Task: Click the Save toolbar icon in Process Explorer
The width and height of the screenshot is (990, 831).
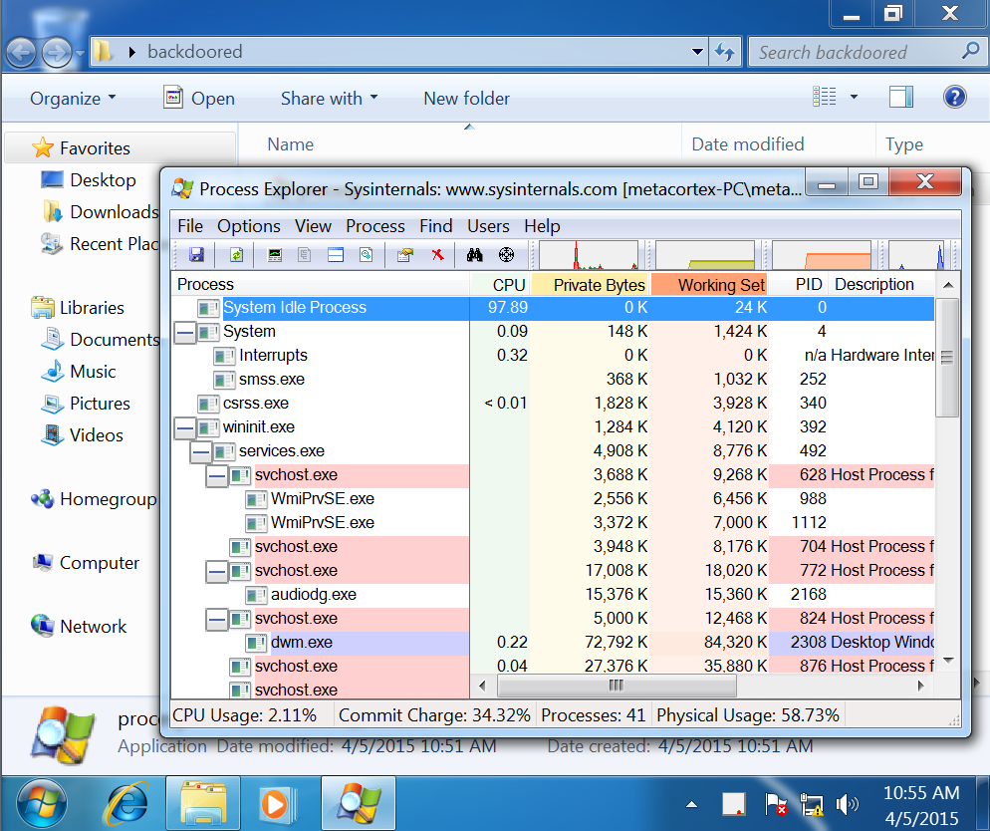Action: coord(196,255)
